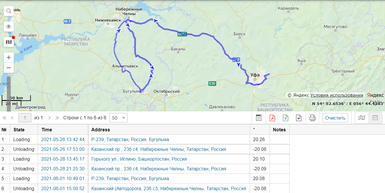Viewport: 385px width, 193px height.
Task: Open rows-per-page dropdown showing 50
Action: 118,118
